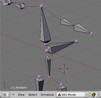Click the '(1) Armature' object label
The width and height of the screenshot is (101, 98).
[x=19, y=87]
